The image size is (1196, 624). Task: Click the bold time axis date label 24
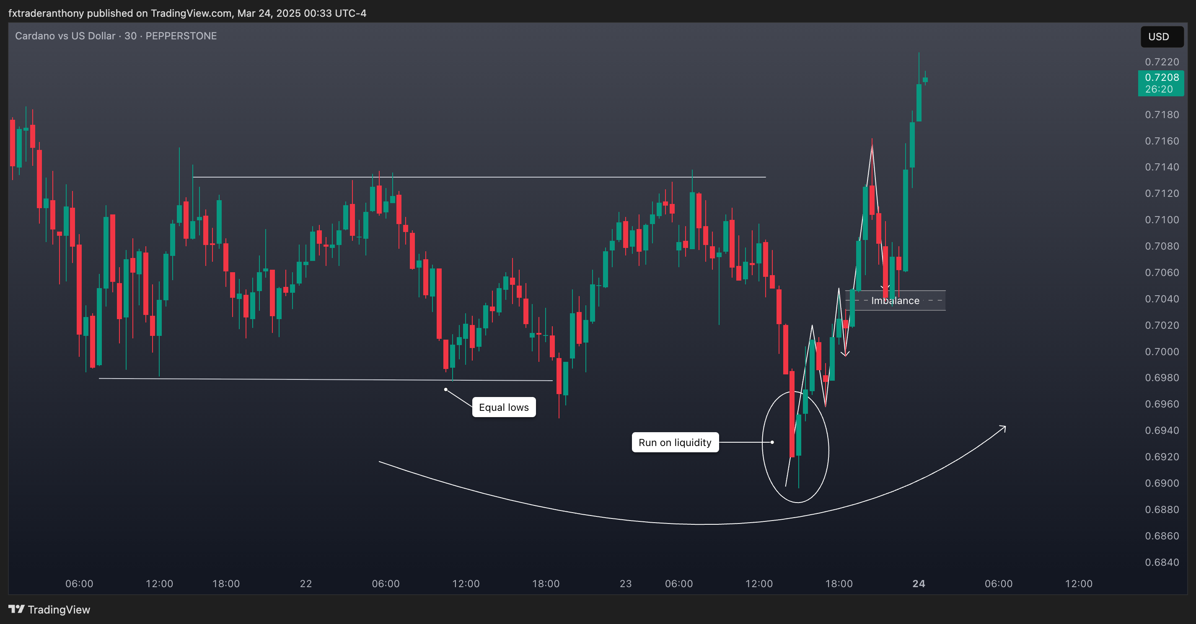click(918, 584)
